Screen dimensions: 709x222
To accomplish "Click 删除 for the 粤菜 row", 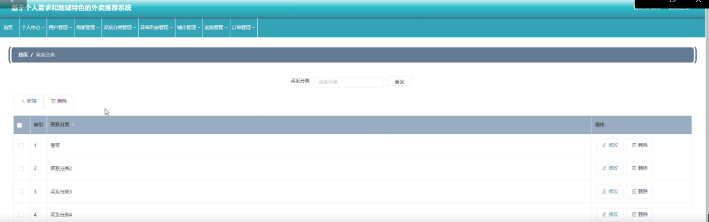I will pos(639,146).
